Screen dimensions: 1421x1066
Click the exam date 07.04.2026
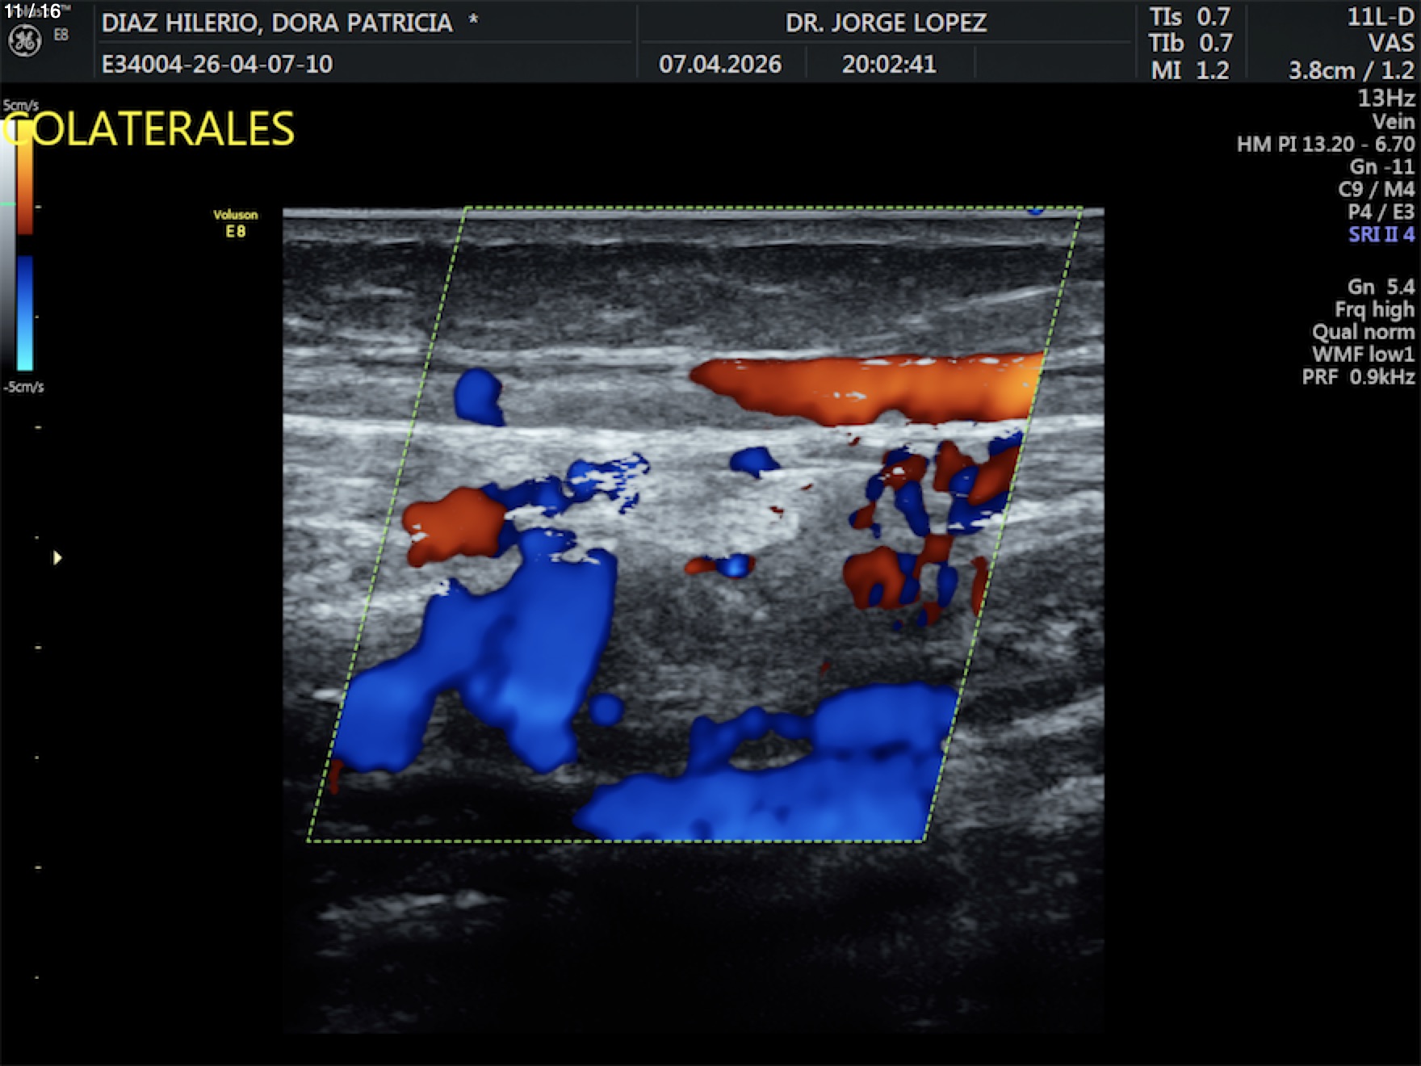719,64
